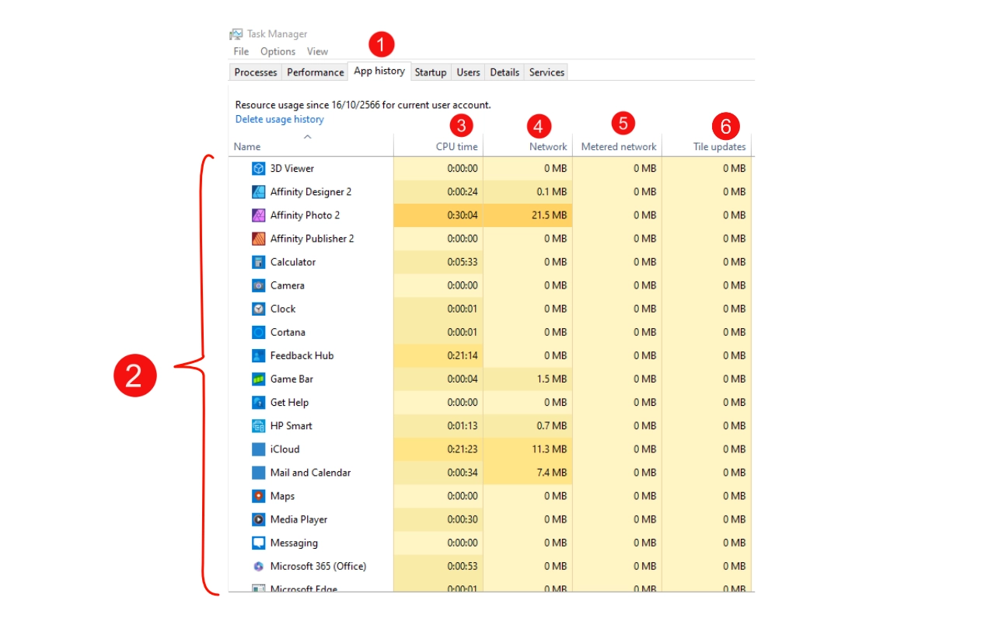
Task: Select the Microsoft 365 (Office) name
Action: [x=318, y=566]
